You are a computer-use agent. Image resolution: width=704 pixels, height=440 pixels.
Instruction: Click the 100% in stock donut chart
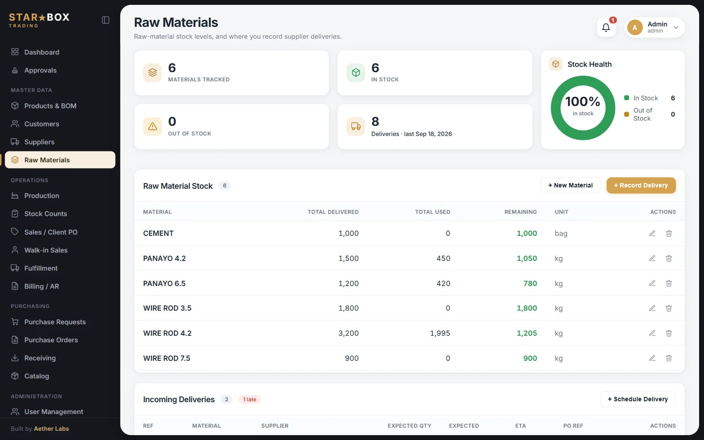583,108
